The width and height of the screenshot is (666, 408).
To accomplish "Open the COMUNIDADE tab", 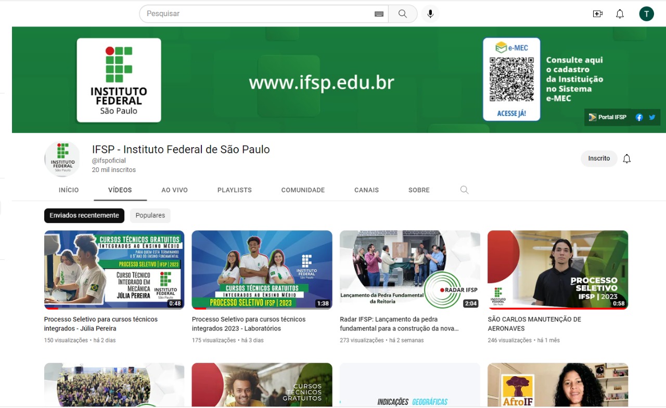I will [303, 190].
